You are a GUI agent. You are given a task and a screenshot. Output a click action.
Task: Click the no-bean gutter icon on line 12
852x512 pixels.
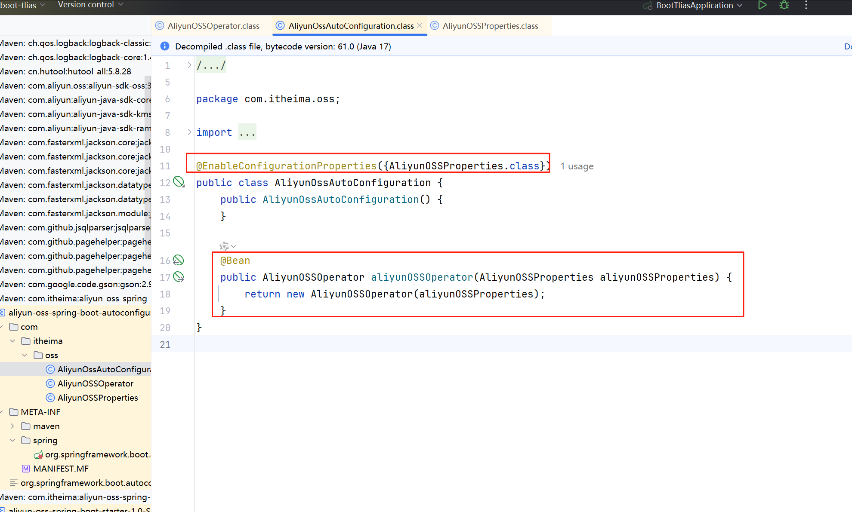pos(179,182)
